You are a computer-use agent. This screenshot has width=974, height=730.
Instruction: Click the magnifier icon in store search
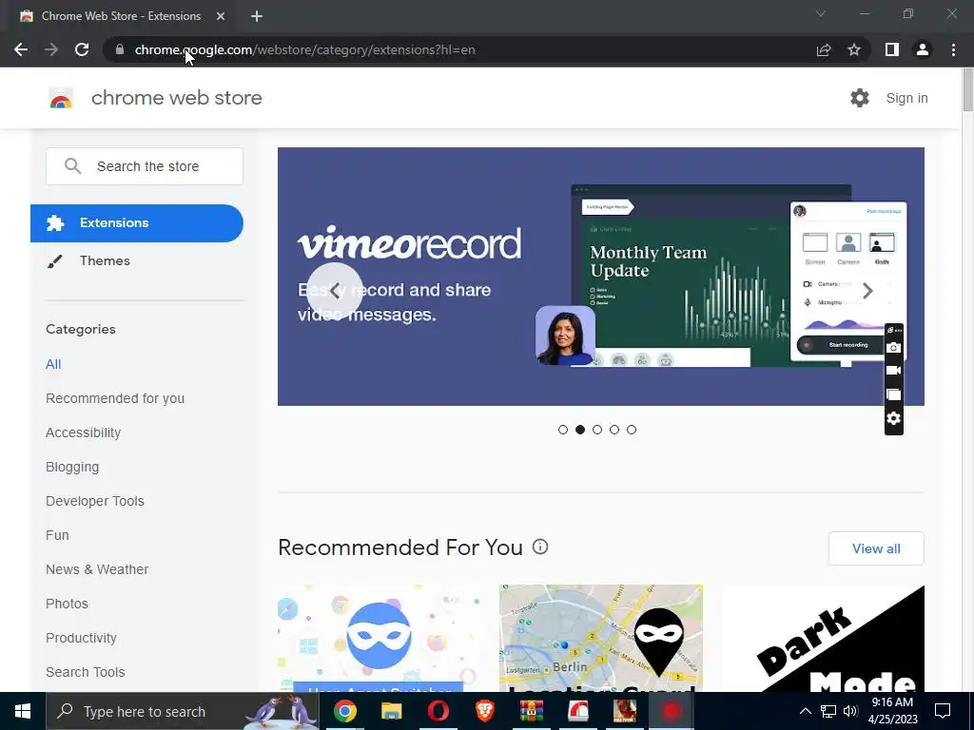pyautogui.click(x=72, y=165)
